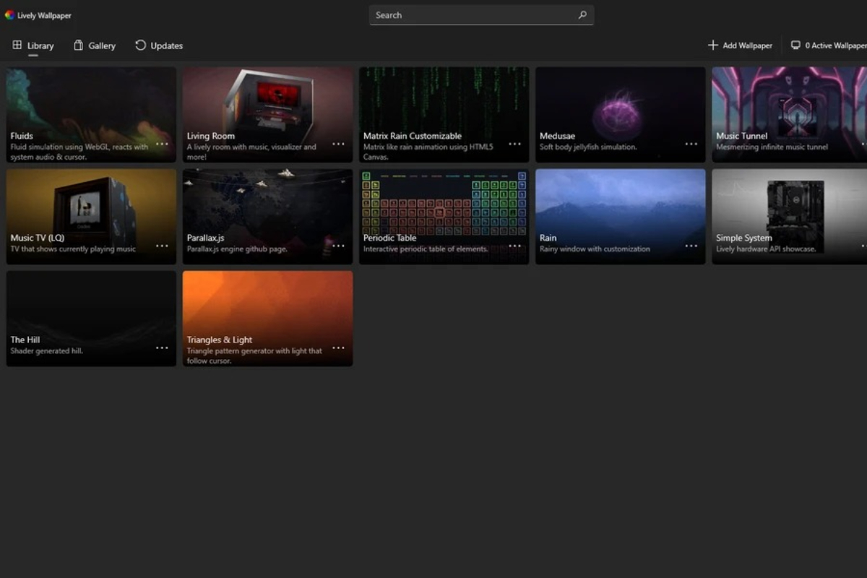This screenshot has width=867, height=578.
Task: Open the ellipsis menu on The Hill
Action: [162, 348]
